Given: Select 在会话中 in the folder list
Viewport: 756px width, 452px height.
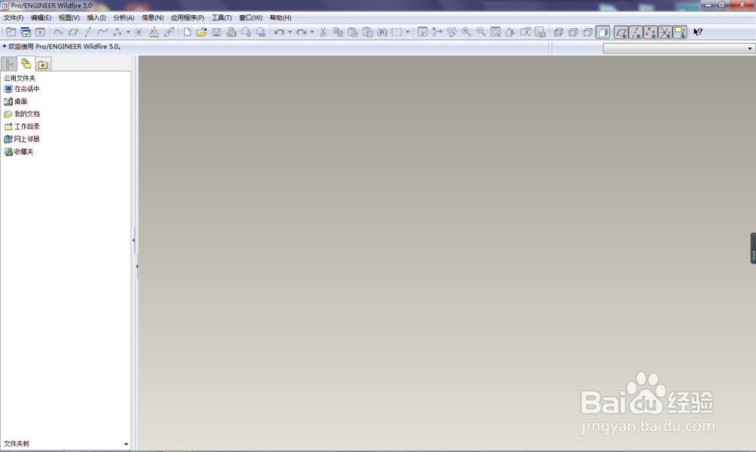Looking at the screenshot, I should click(x=22, y=89).
